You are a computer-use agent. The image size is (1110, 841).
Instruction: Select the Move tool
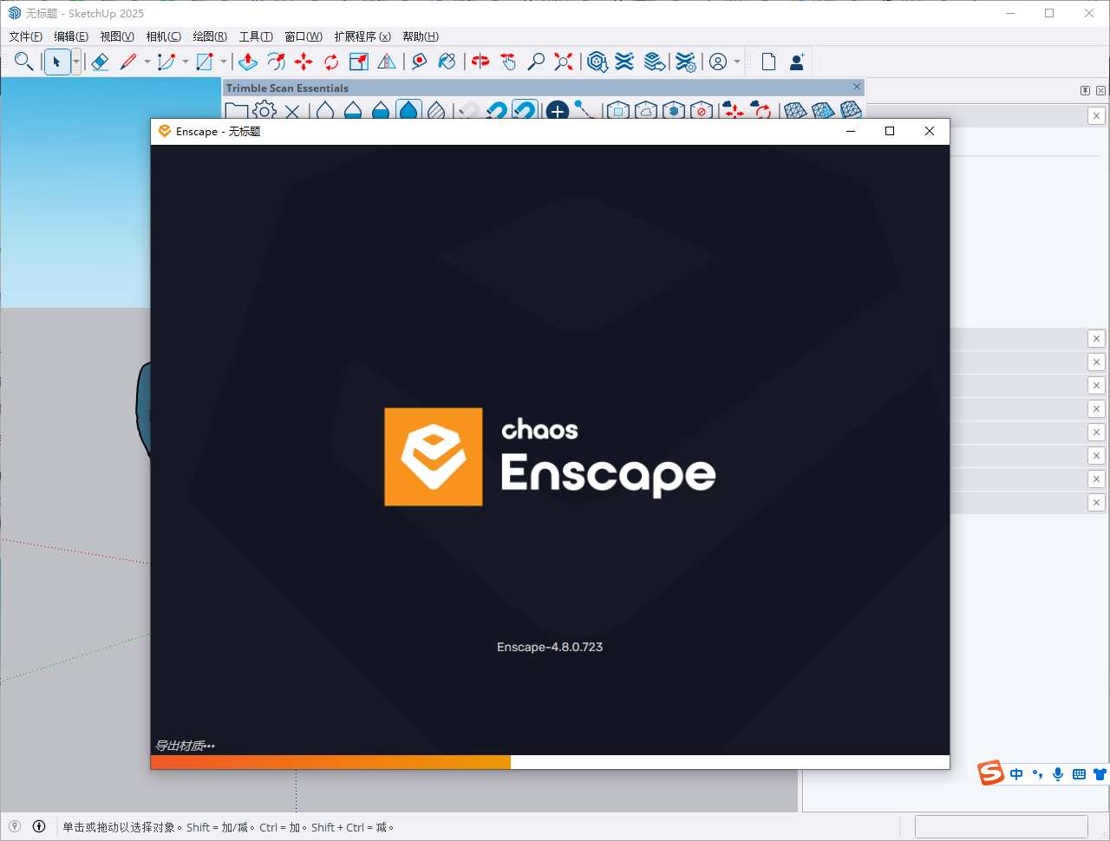[304, 62]
